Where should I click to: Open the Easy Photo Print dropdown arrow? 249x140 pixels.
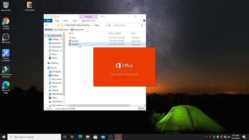point(69,30)
